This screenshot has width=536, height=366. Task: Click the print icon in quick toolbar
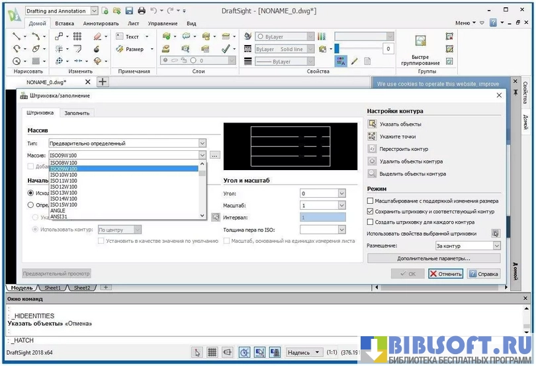141,11
